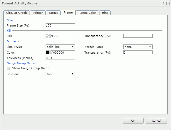Screen dimensions: 171x130
Task: Click the Cancel button
Action: [x=156, y=121]
